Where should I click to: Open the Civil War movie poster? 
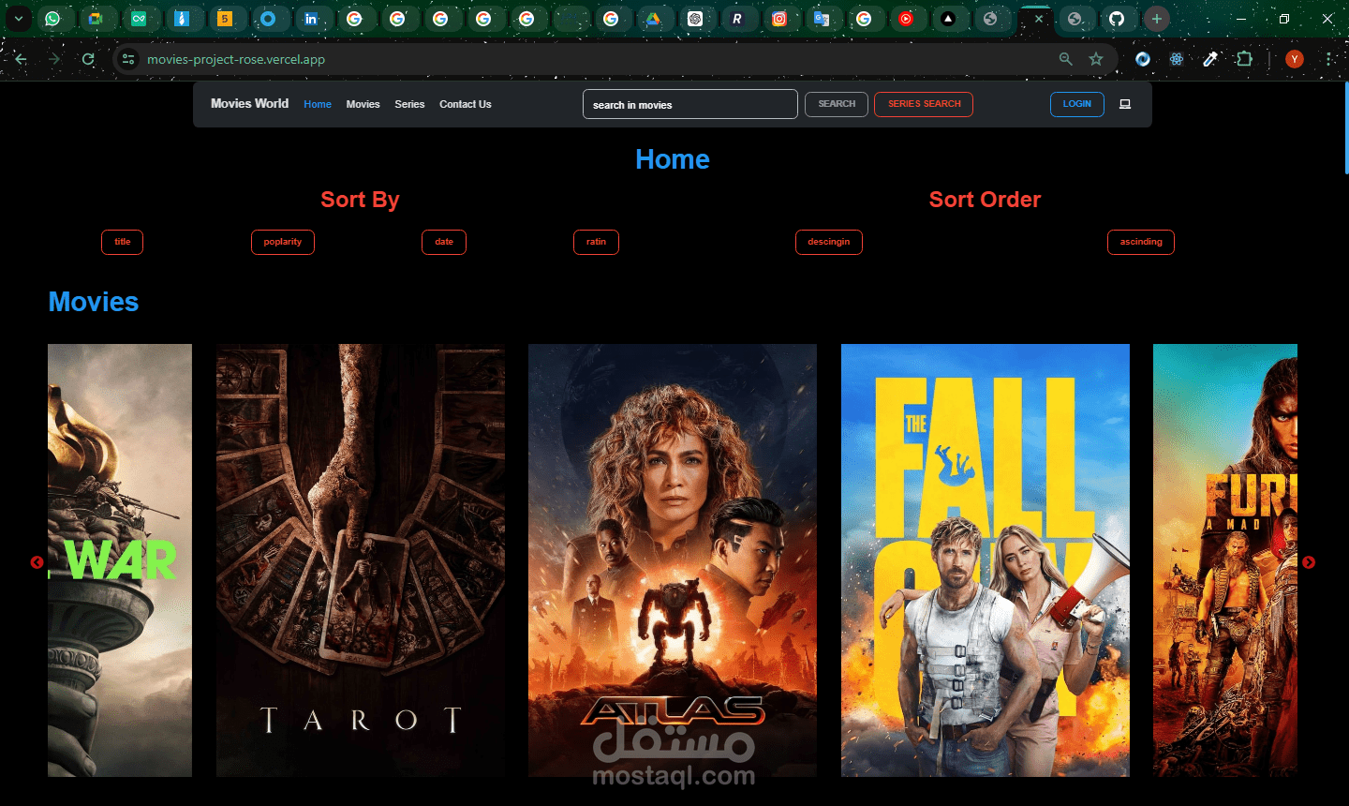tap(120, 560)
